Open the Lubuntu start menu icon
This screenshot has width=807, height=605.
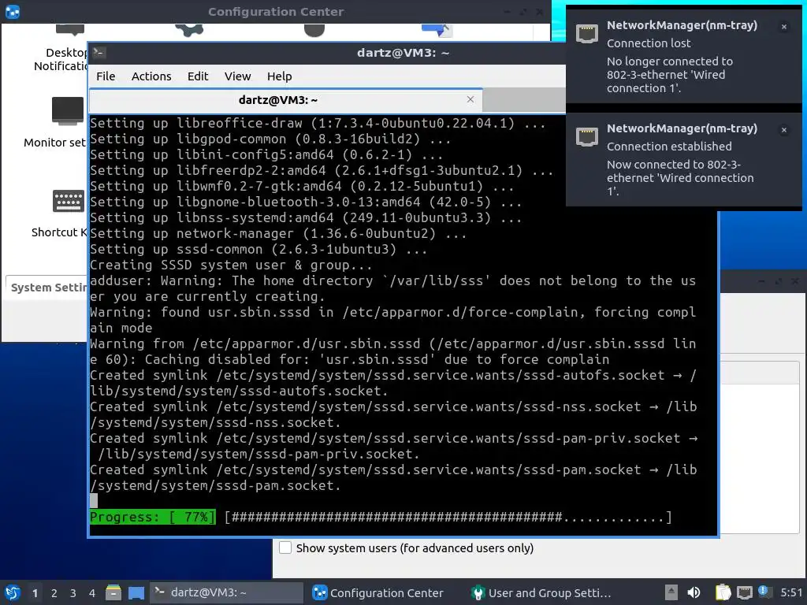[x=13, y=592]
